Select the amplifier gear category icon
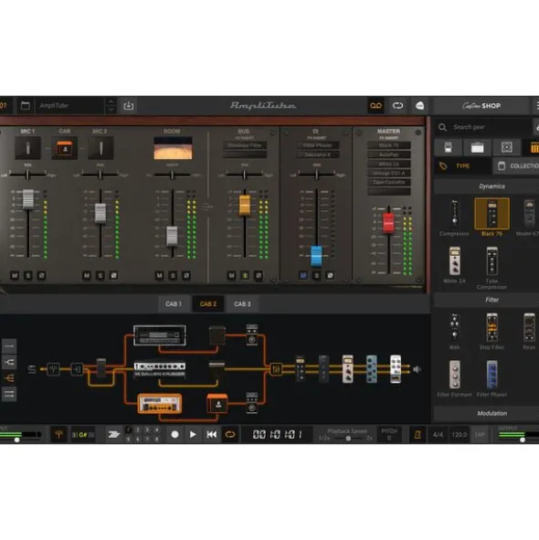Screen dimensions: 539x540 tap(478, 147)
